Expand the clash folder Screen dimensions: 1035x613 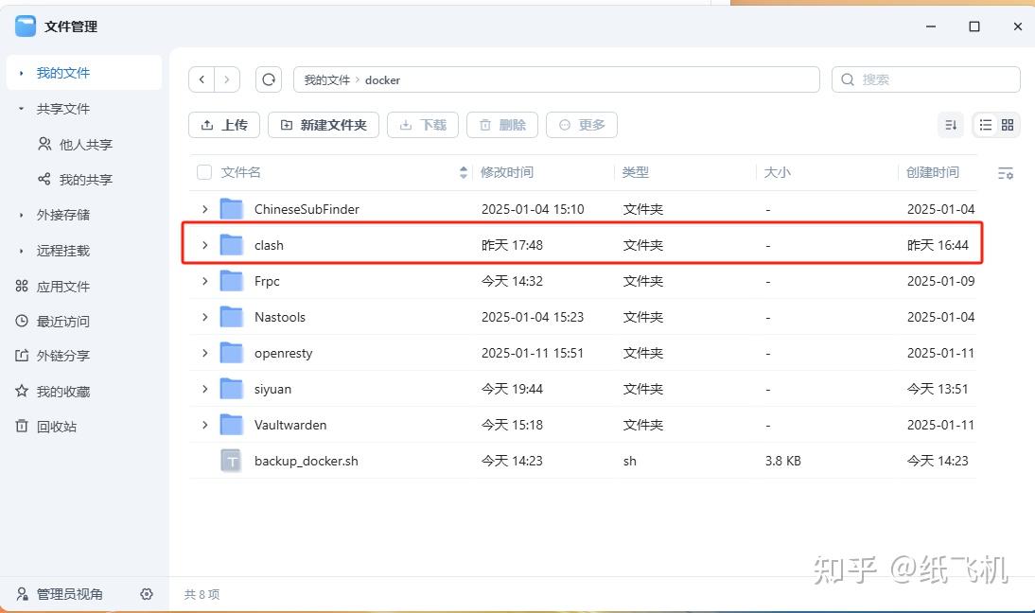(204, 244)
